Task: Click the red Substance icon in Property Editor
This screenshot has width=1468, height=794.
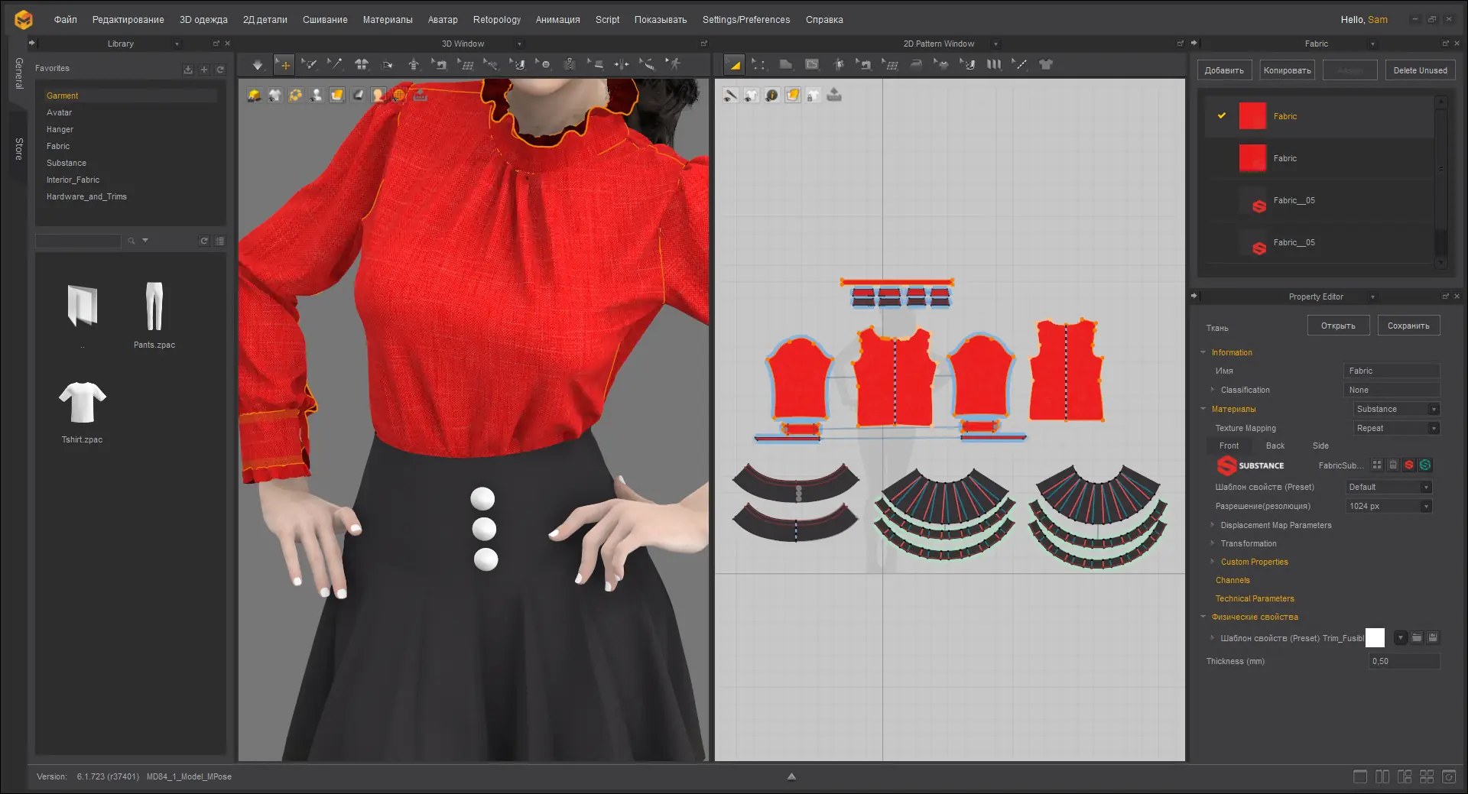Action: (1409, 465)
